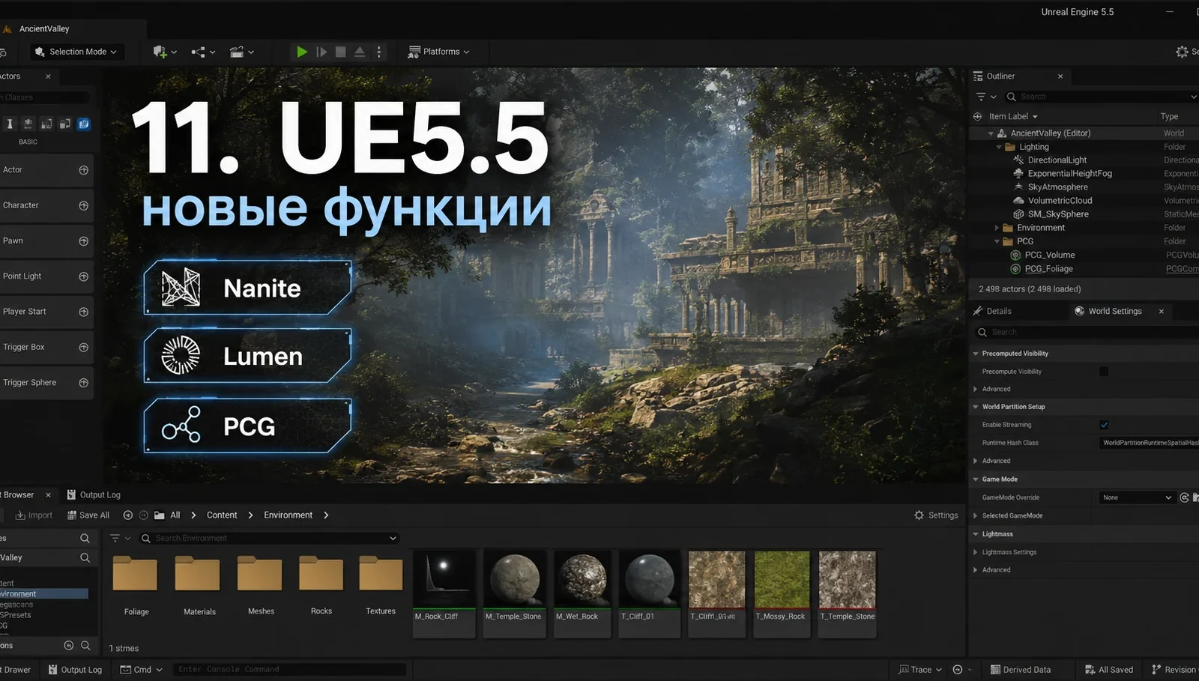Open the Add content (plus cube) dropdown
Screen dimensions: 1199x681
point(164,52)
